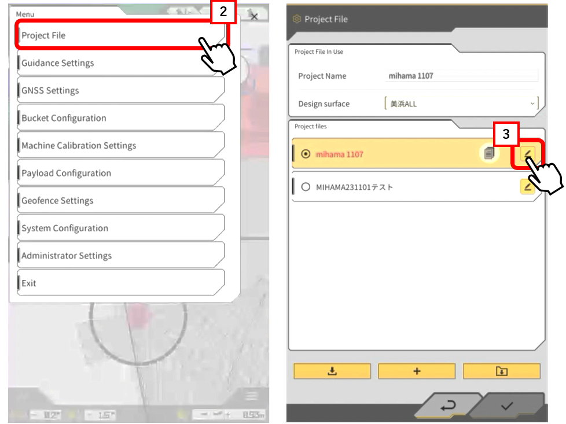566x424 pixels.
Task: Select the mihama 1107 radio button
Action: pos(306,154)
